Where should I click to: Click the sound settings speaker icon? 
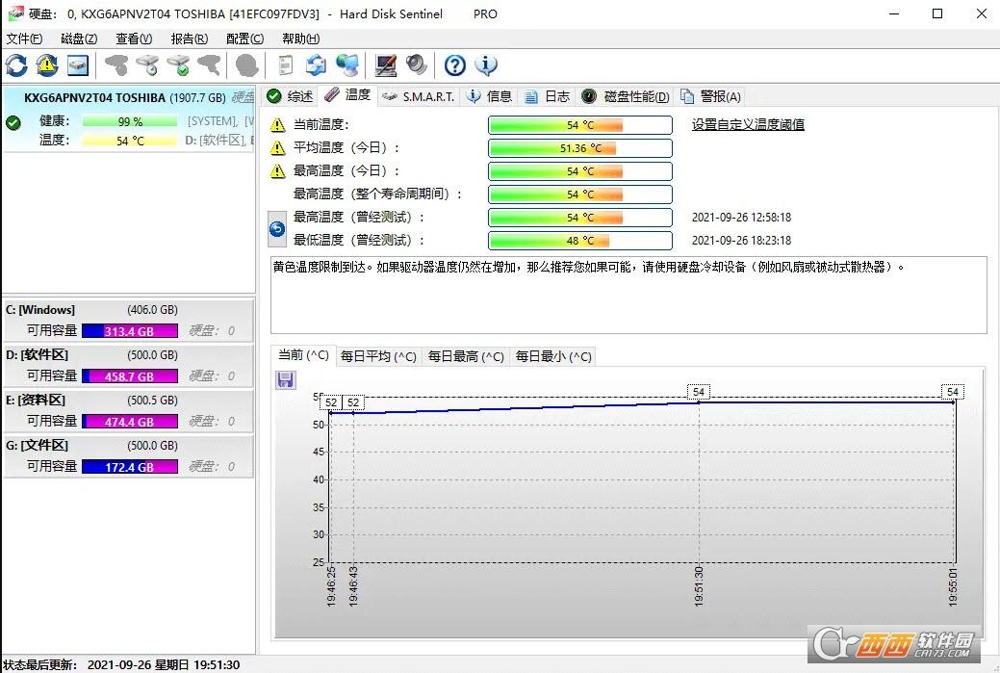[417, 65]
